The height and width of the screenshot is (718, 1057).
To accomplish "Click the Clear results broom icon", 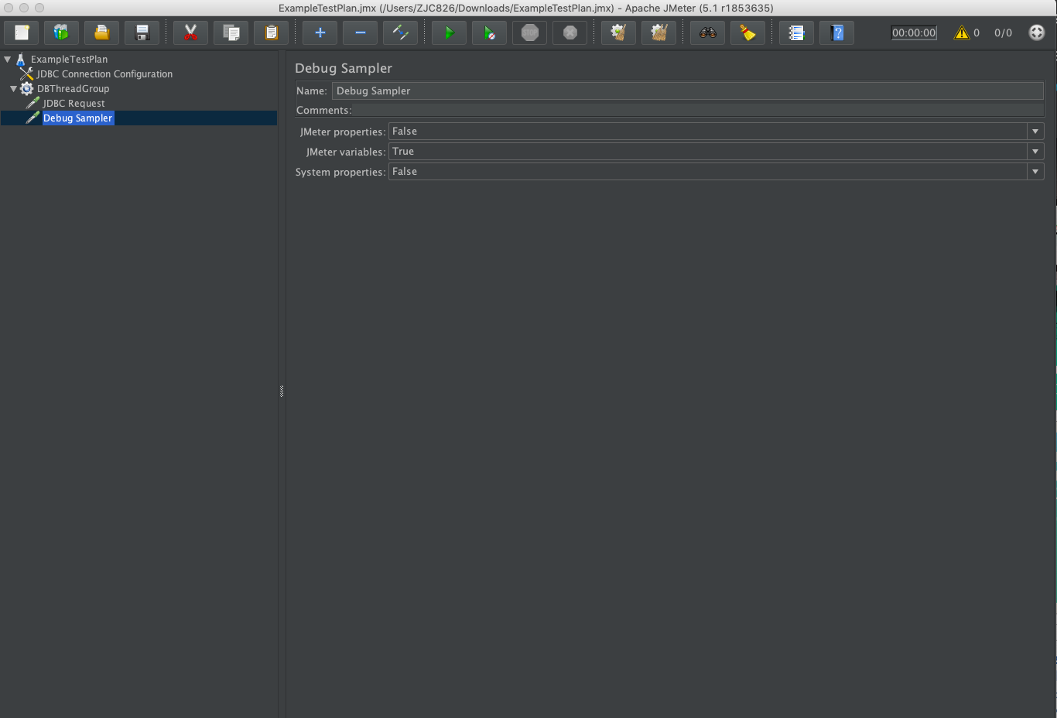I will click(x=618, y=32).
